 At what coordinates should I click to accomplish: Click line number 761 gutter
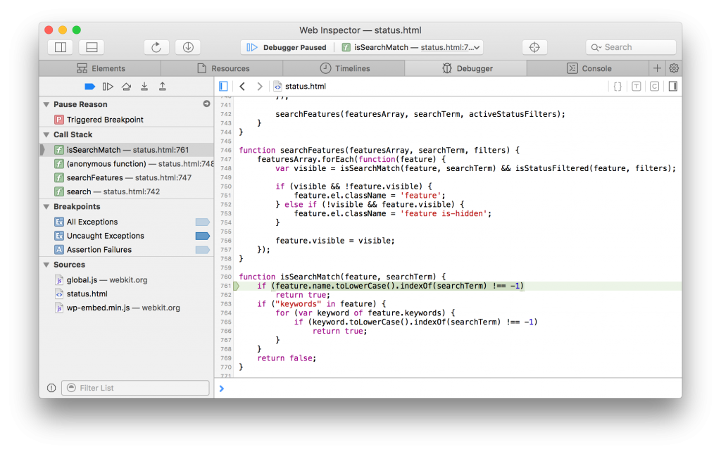click(x=226, y=286)
